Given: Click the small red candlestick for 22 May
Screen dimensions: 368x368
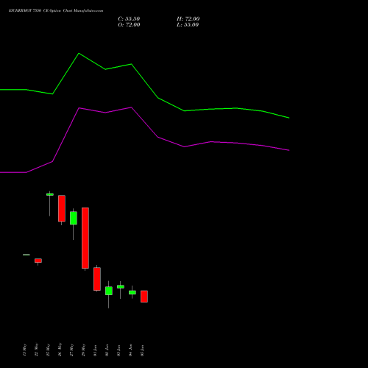Looking at the screenshot, I should pyautogui.click(x=38, y=261).
